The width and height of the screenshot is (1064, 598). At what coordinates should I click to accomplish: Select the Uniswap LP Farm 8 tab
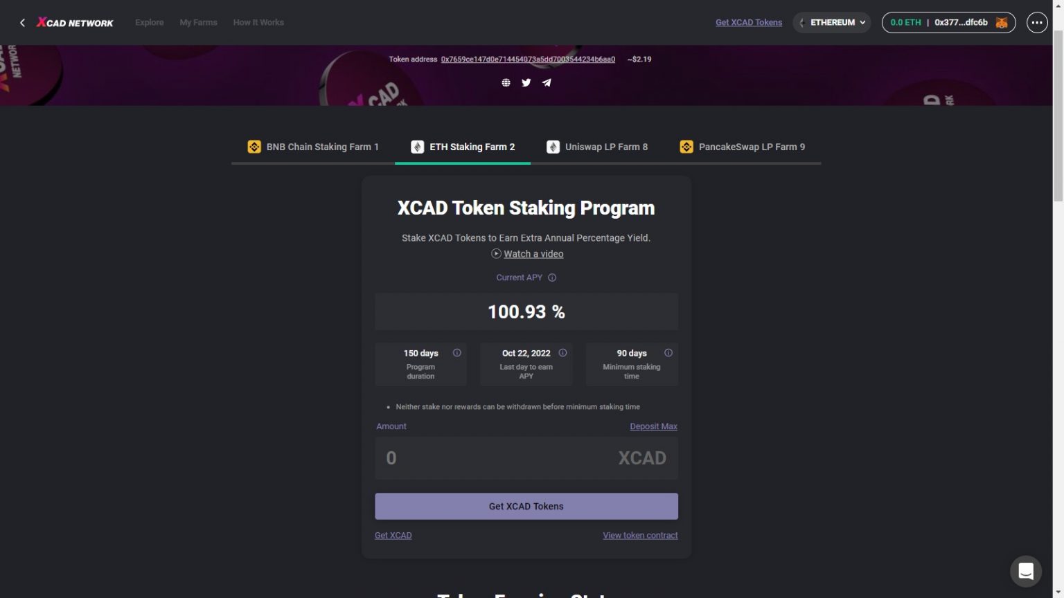click(597, 147)
